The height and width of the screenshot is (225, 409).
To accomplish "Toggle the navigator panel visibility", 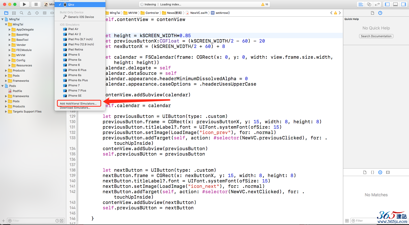I will pos(387,4).
